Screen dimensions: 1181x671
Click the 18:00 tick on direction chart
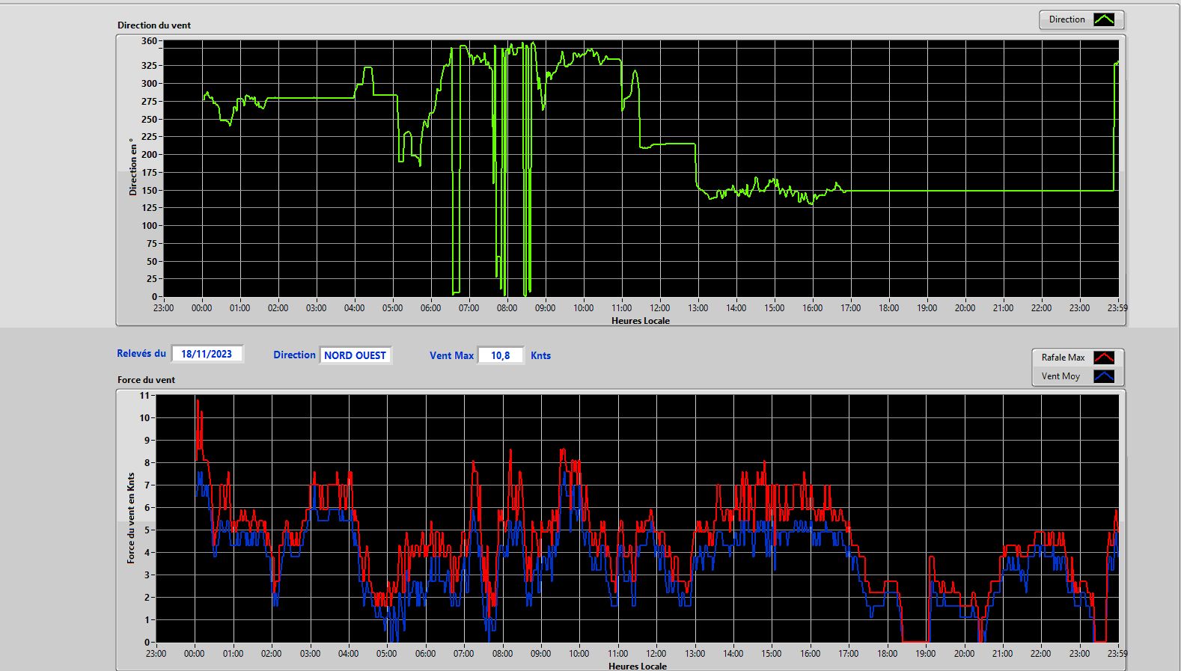888,307
